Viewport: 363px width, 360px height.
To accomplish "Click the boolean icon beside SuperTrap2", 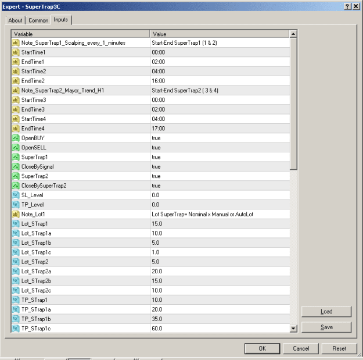I will 16,176.
